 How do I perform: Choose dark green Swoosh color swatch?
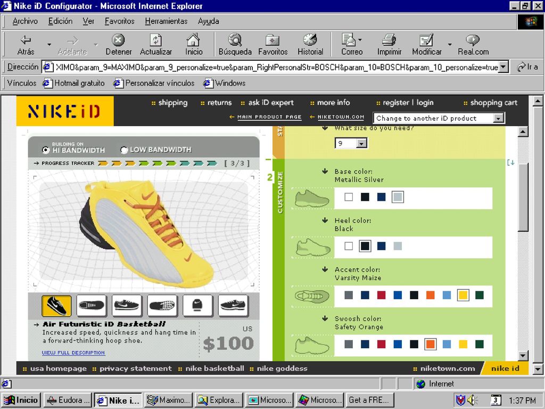(480, 345)
